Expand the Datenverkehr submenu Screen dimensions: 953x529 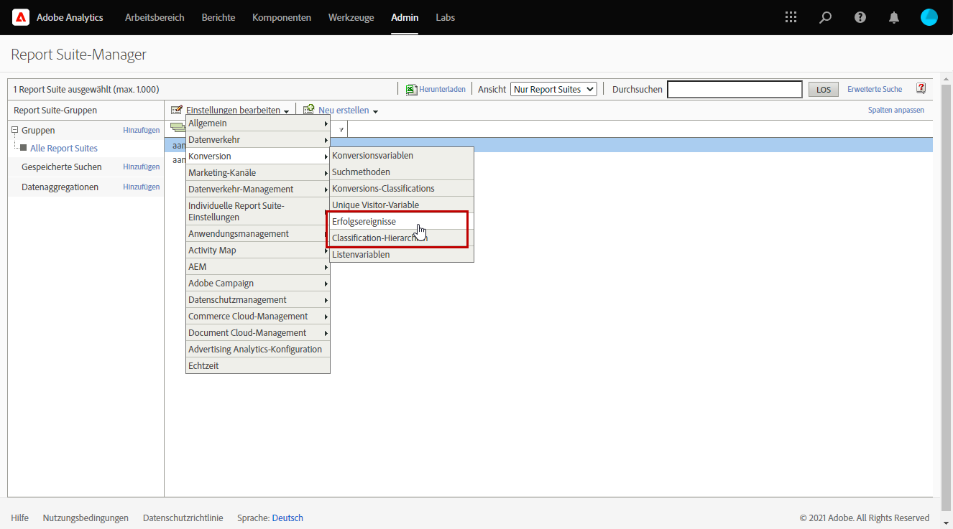coord(258,140)
